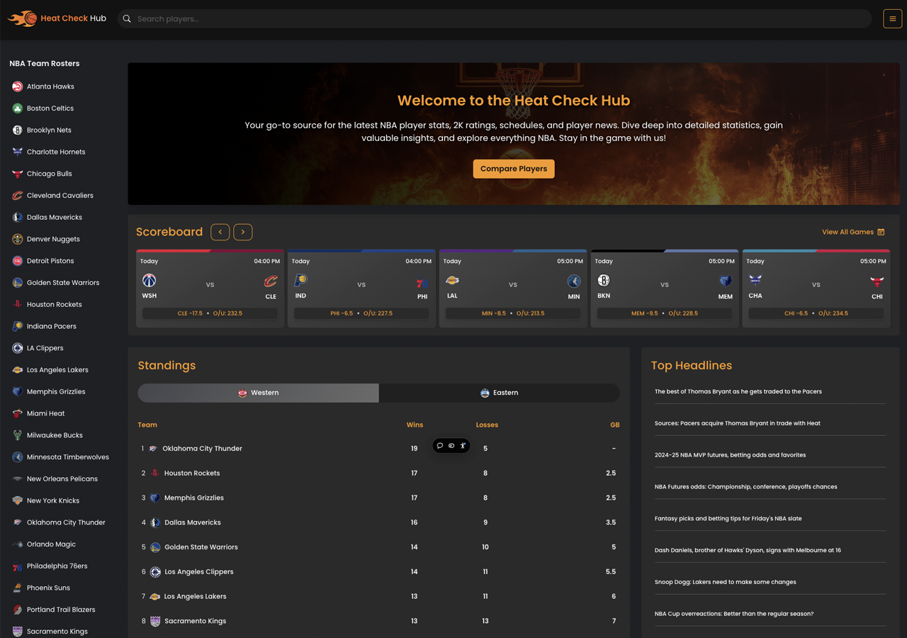Switch standings to the Eastern tab
The width and height of the screenshot is (907, 638).
[x=500, y=393]
